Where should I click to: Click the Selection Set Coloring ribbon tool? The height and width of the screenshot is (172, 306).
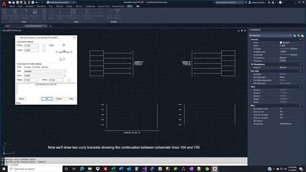pyautogui.click(x=35, y=14)
